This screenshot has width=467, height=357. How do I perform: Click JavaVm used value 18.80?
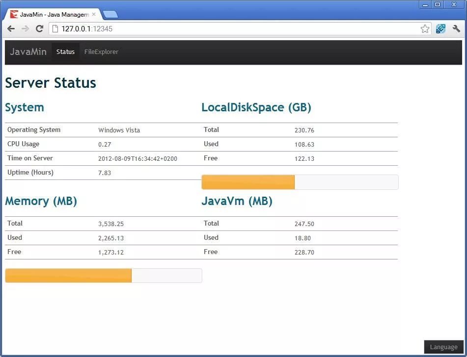pyautogui.click(x=302, y=238)
